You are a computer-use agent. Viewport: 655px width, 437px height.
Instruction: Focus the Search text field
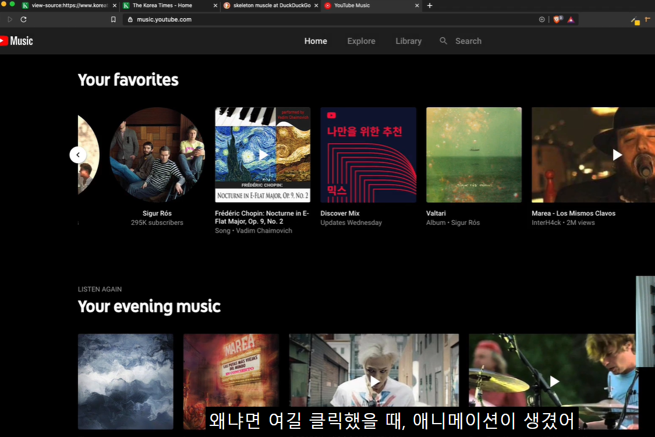point(468,41)
